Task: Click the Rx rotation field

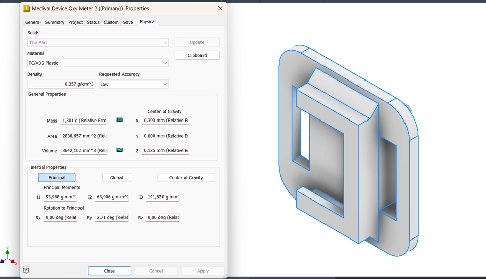Action: (60, 217)
